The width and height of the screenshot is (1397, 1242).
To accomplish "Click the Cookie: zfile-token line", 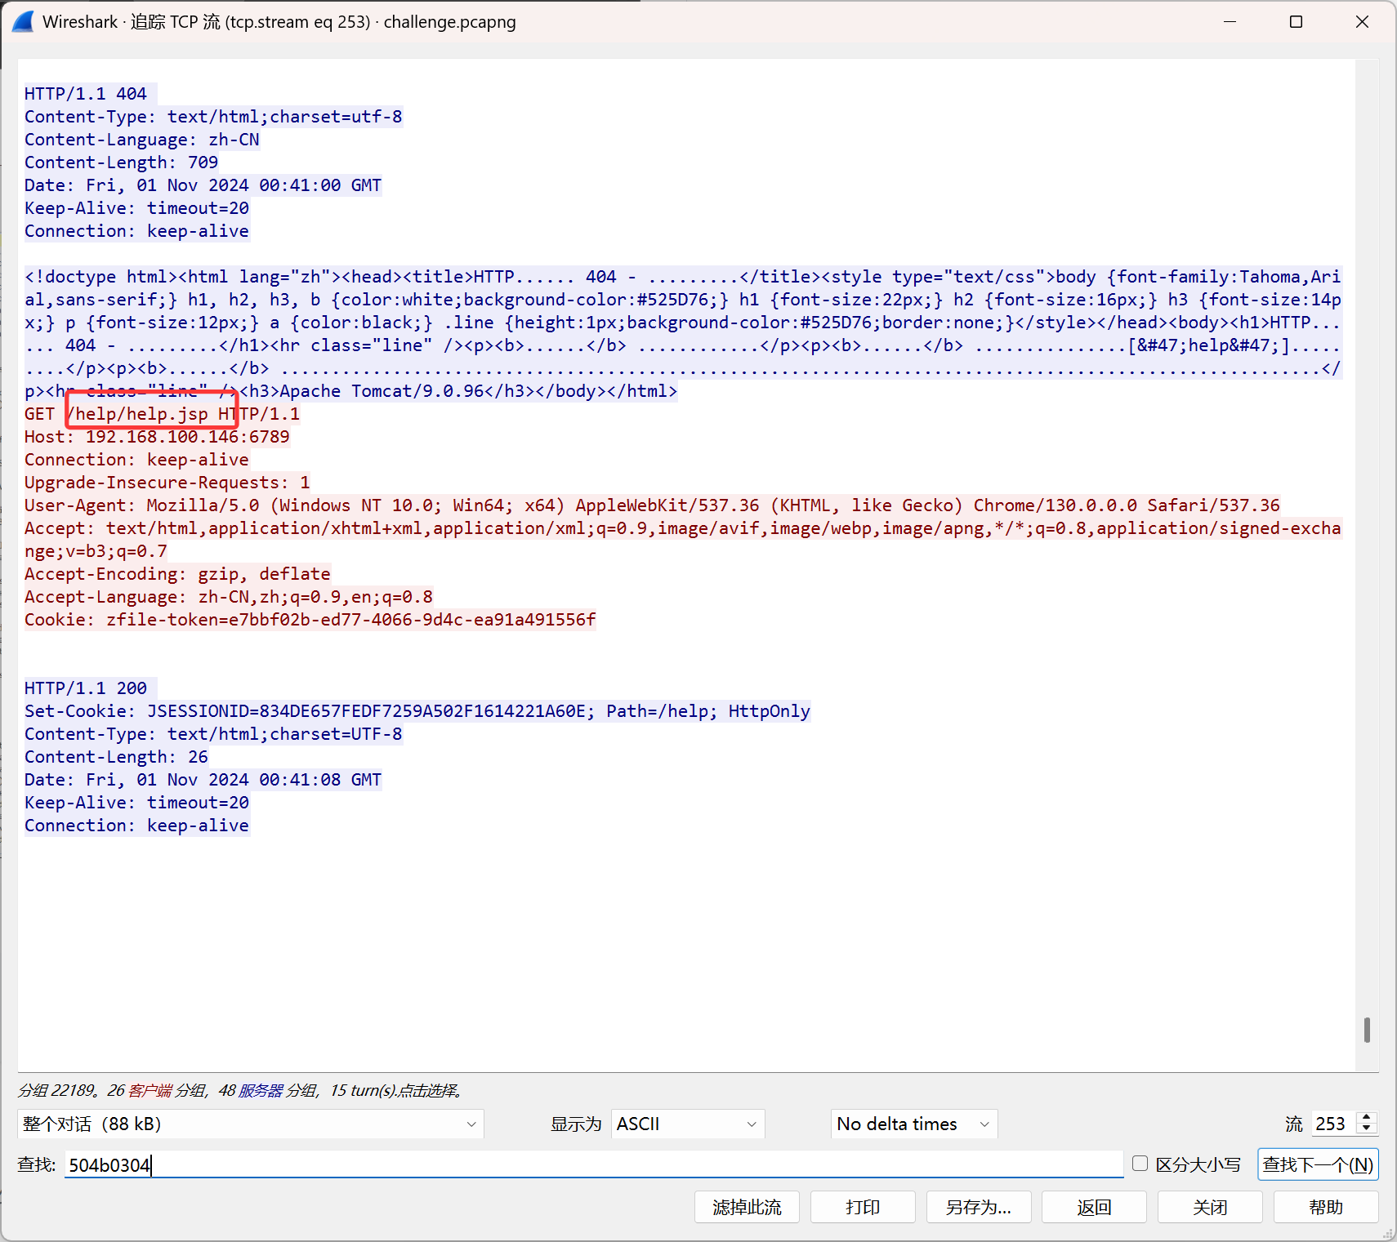I will (x=310, y=620).
